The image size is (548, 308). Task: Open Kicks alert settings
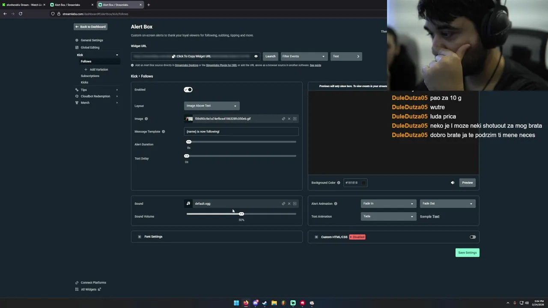click(84, 82)
